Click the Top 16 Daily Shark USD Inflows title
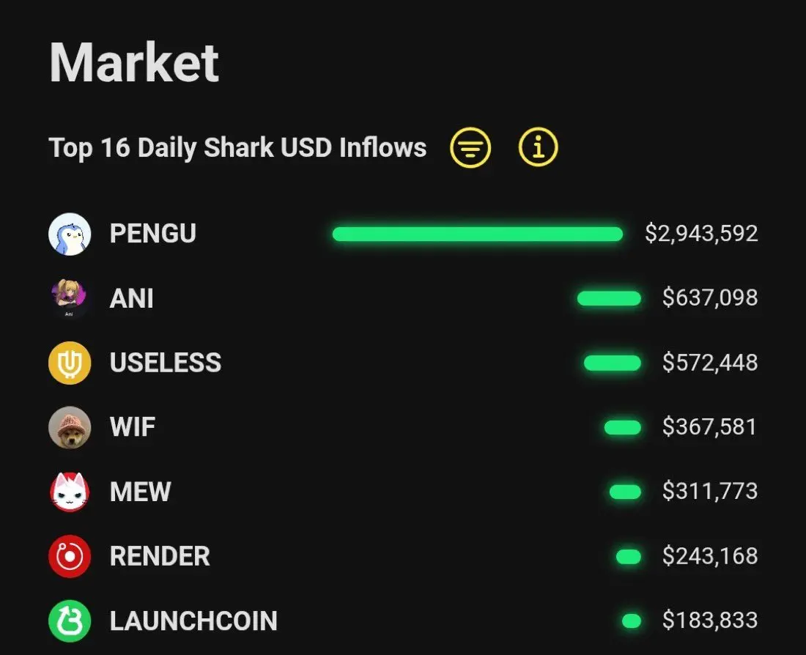Screen dimensions: 806x655 click(237, 148)
